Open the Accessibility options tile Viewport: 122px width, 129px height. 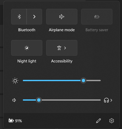tap(62, 48)
